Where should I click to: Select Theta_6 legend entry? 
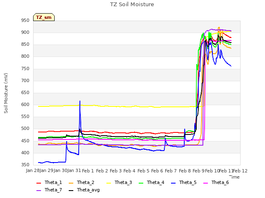coord(216,182)
